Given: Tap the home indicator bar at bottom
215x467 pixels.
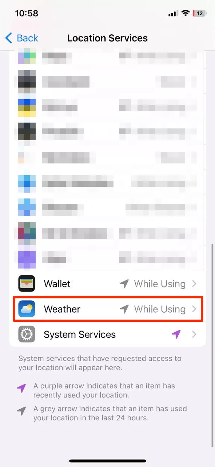Looking at the screenshot, I should tap(108, 461).
